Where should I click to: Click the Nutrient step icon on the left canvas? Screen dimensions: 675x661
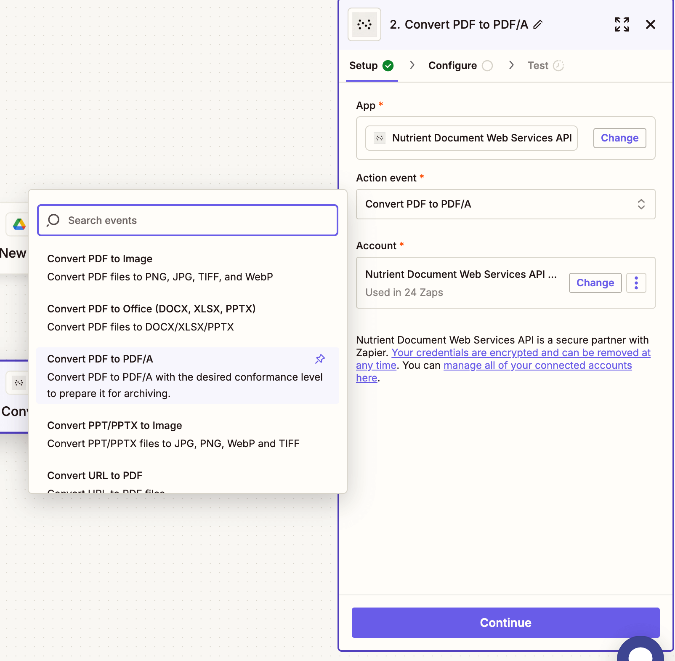tap(18, 383)
